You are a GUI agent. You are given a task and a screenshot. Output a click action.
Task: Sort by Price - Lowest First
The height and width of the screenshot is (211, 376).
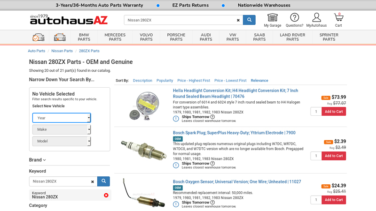[x=230, y=81]
